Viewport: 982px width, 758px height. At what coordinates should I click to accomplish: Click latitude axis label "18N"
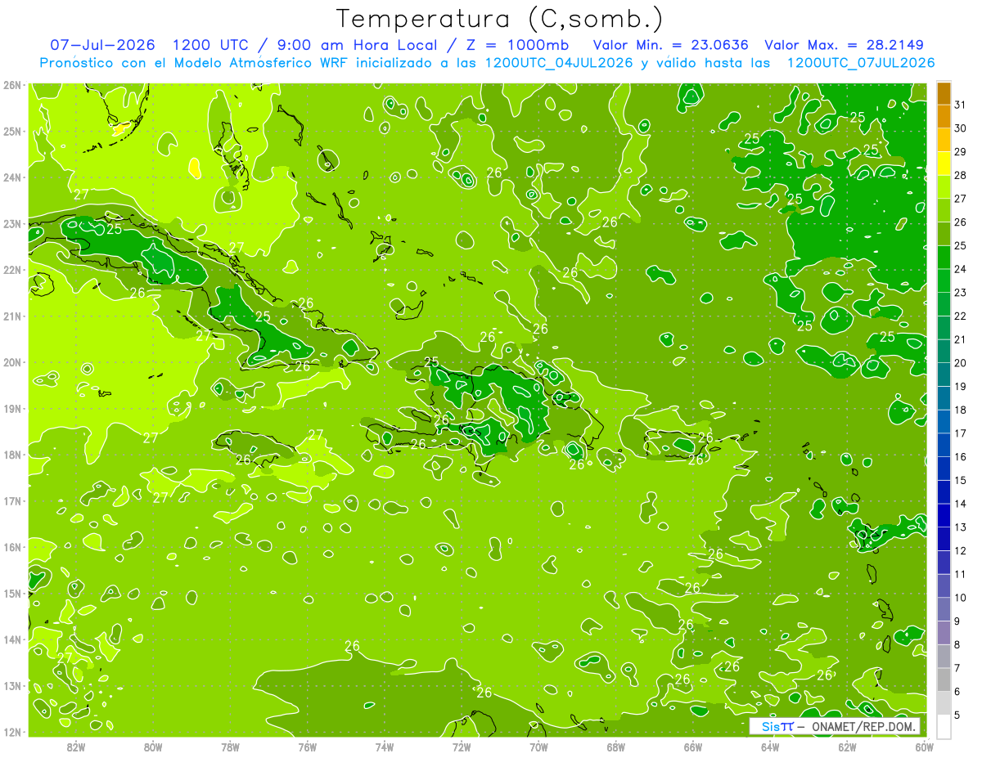point(11,455)
